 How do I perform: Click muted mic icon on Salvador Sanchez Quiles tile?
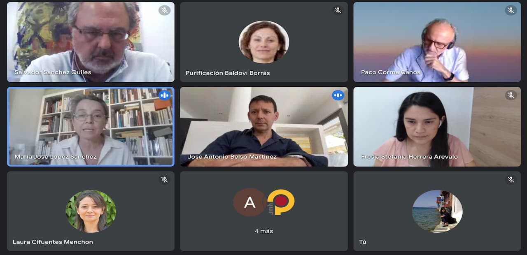click(x=165, y=10)
